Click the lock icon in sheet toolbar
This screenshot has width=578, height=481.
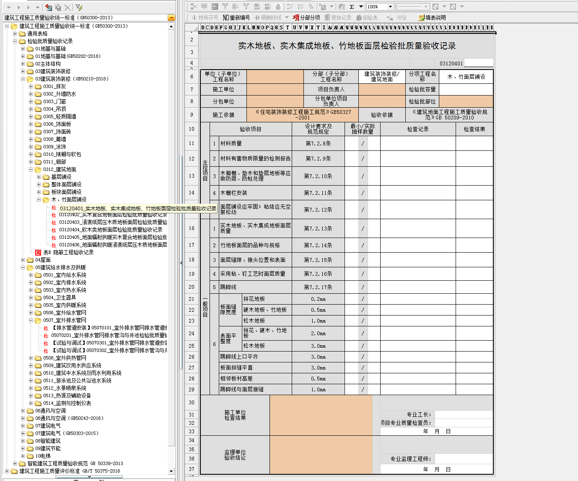278,7
